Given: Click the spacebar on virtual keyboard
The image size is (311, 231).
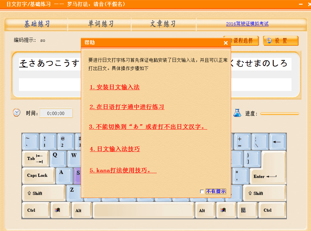Looking at the screenshot, I should tap(143, 210).
